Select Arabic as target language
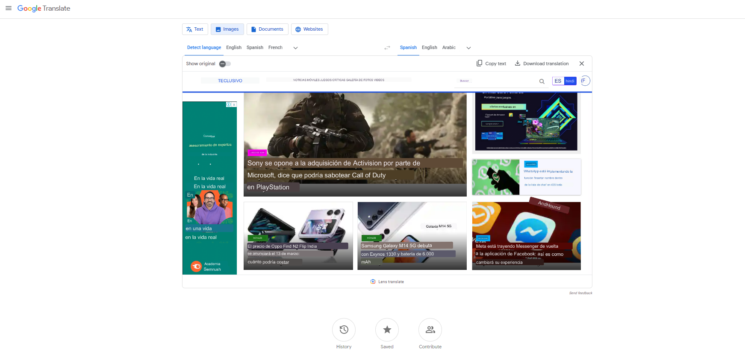Screen dimensions: 745x359 tap(449, 48)
